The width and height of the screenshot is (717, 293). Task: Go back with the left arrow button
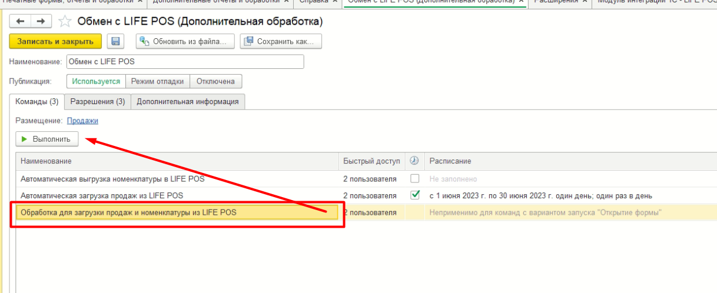[21, 22]
